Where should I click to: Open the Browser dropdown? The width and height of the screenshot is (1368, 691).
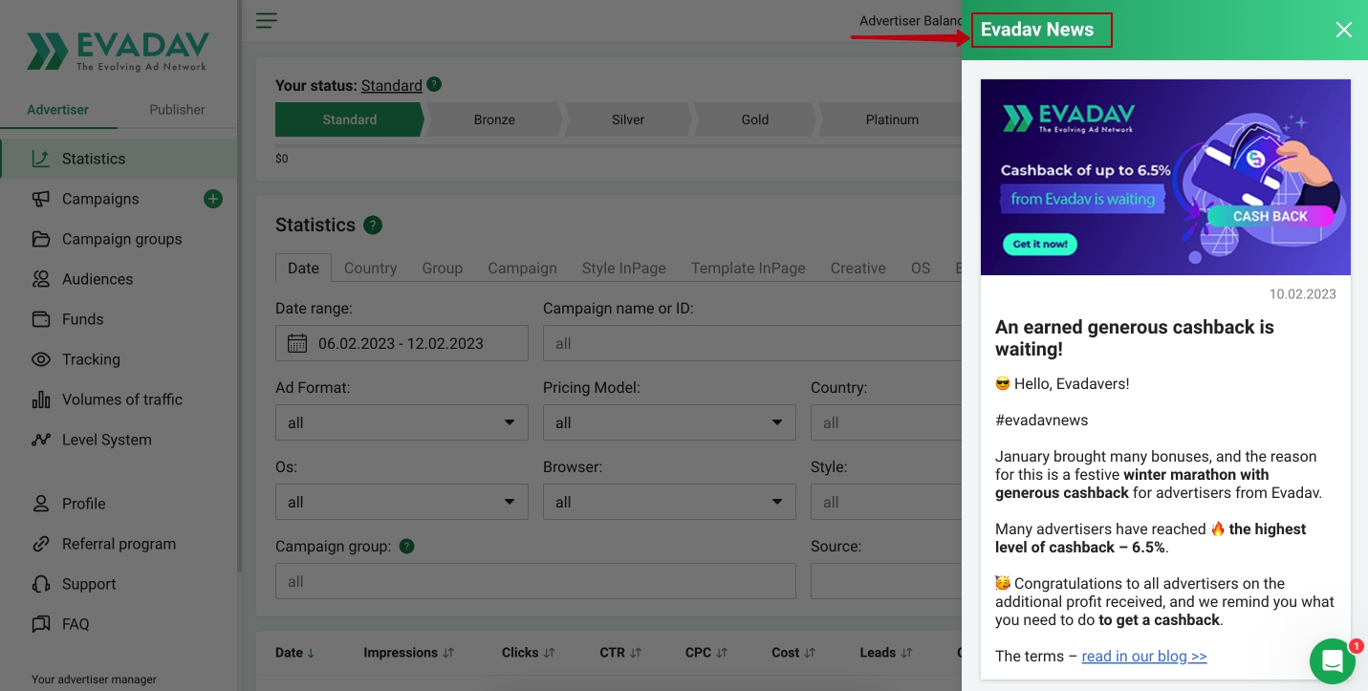pos(669,502)
